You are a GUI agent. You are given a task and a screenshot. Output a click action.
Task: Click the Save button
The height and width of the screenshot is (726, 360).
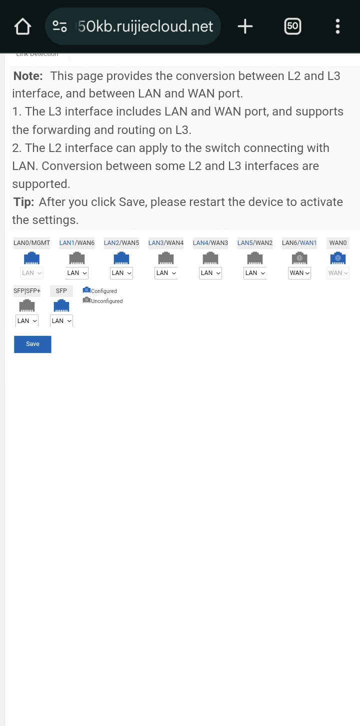[x=32, y=344]
